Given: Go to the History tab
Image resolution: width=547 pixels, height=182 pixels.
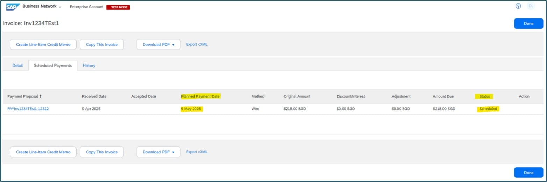Looking at the screenshot, I should [89, 66].
